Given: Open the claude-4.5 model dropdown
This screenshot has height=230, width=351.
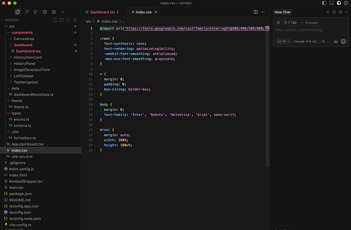Looking at the screenshot, I should tap(306, 41).
